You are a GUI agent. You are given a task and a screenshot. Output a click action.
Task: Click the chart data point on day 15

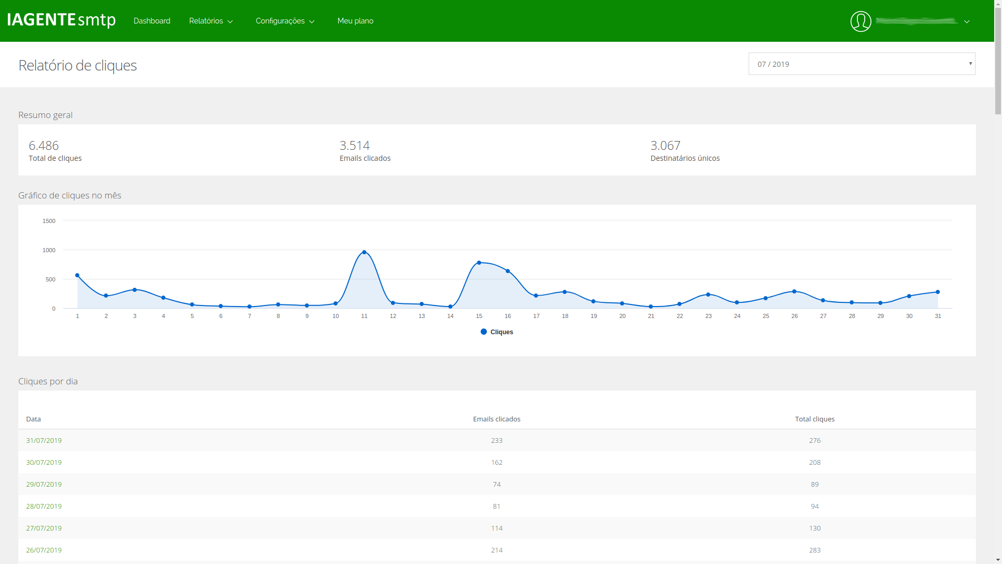coord(479,263)
